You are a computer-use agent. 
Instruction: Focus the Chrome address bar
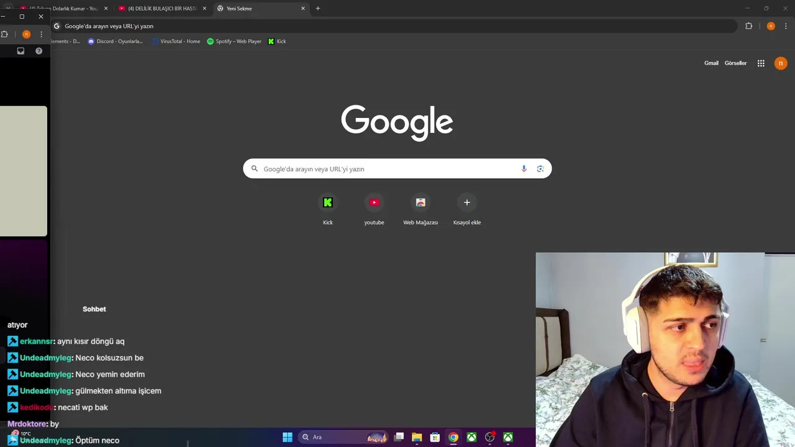tap(394, 26)
